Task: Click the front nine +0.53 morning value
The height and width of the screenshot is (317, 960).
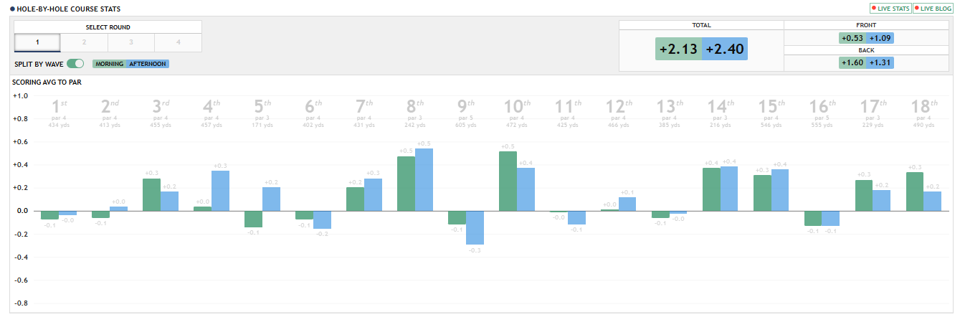Action: [x=852, y=38]
